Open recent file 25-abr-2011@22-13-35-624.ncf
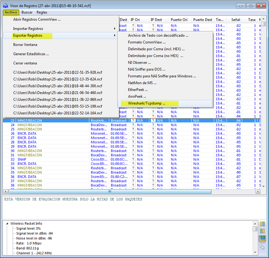 (58, 79)
